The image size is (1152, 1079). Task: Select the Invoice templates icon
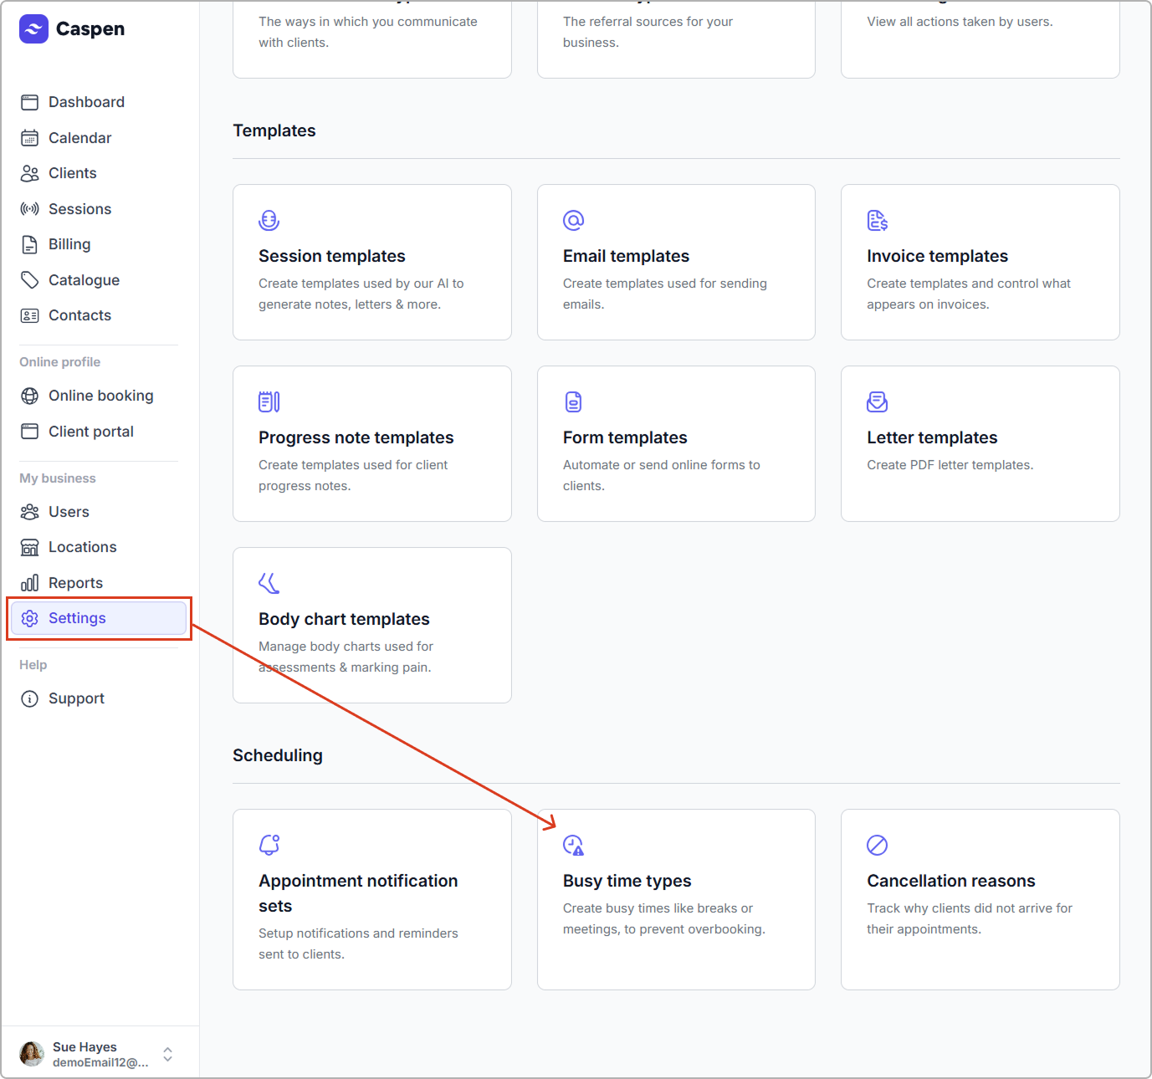pyautogui.click(x=877, y=221)
